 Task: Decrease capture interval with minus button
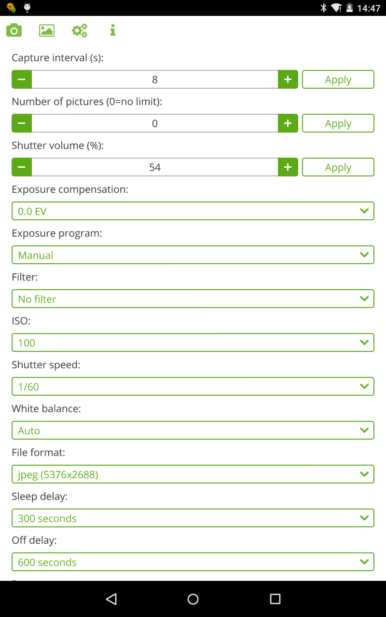point(22,80)
